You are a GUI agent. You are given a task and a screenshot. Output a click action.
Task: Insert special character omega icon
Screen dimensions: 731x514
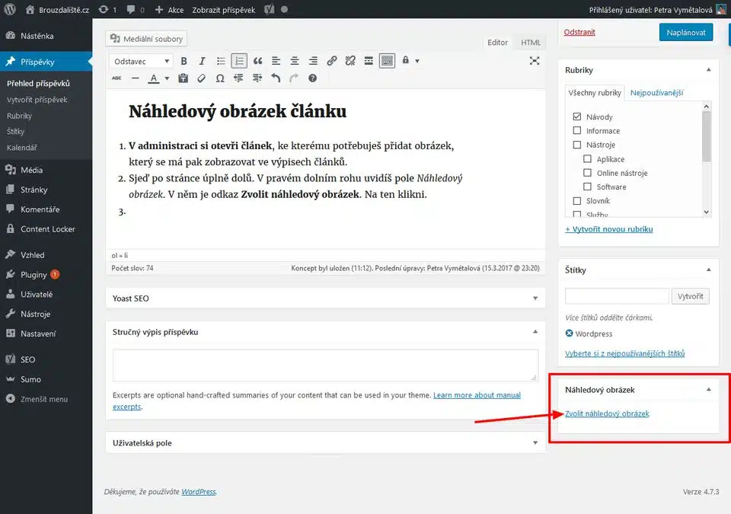[220, 78]
